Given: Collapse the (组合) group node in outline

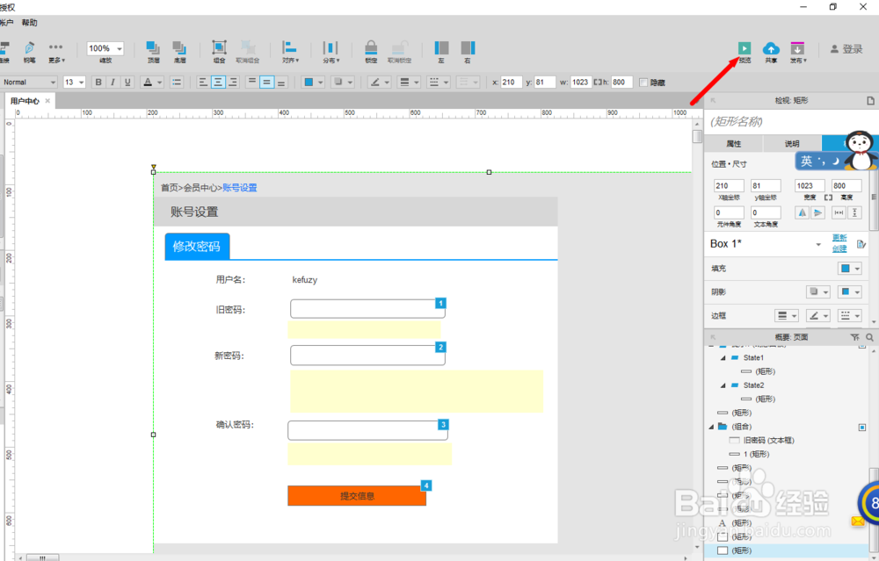Looking at the screenshot, I should click(x=711, y=427).
